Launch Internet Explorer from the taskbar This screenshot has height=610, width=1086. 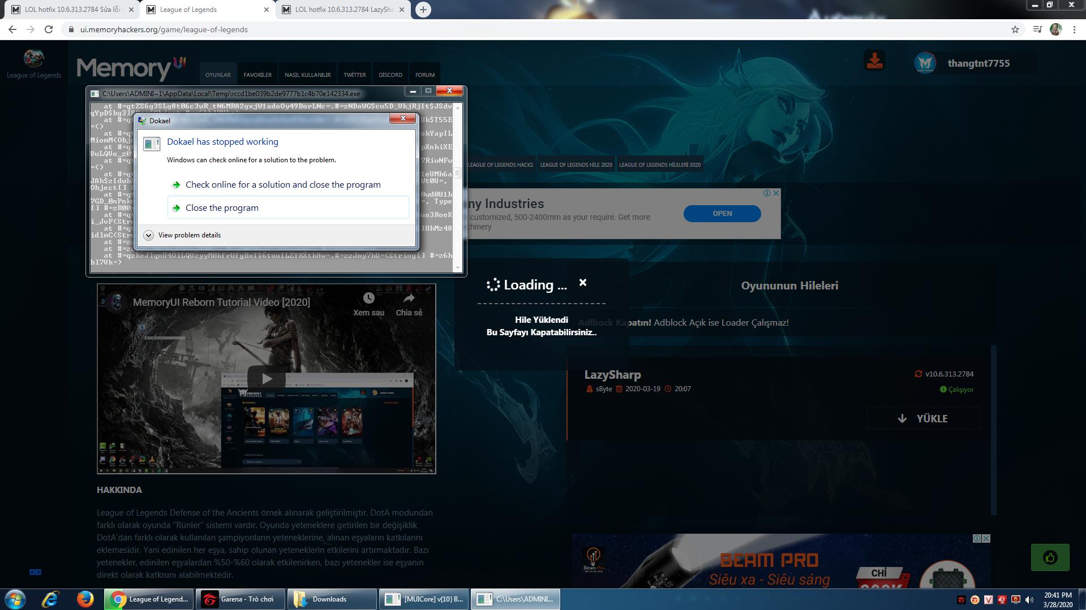click(x=50, y=599)
